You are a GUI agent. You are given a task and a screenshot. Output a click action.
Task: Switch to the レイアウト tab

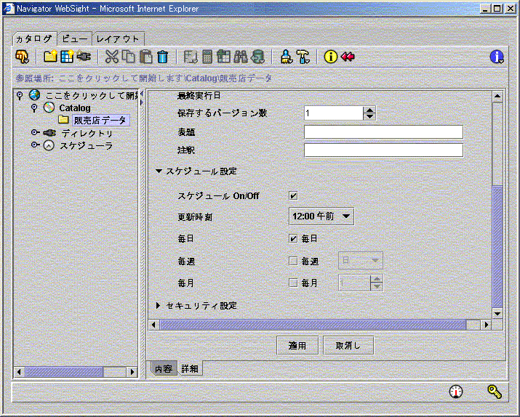tap(118, 39)
